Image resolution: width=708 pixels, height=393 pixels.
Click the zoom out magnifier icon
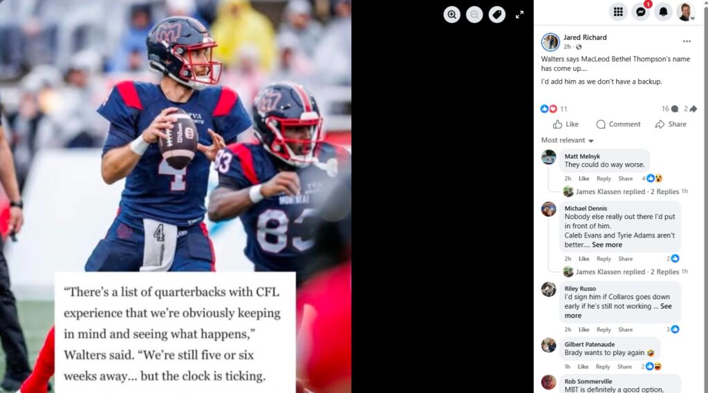[x=474, y=15]
